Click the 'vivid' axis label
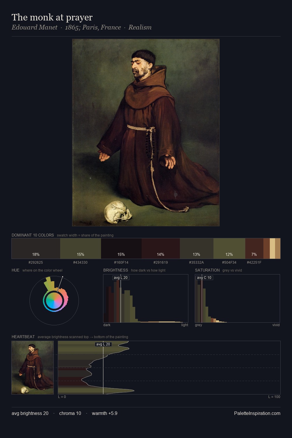 pyautogui.click(x=276, y=325)
